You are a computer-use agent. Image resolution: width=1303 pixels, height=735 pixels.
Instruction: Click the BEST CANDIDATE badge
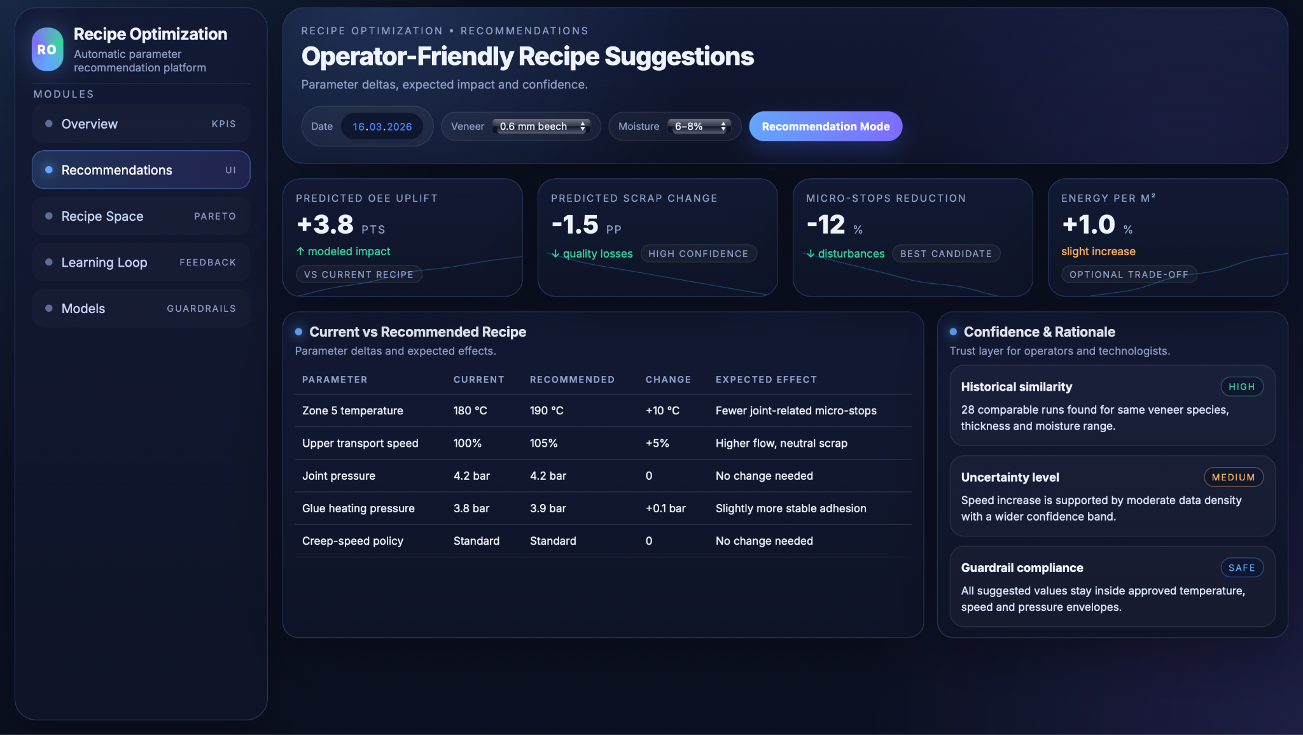(945, 254)
